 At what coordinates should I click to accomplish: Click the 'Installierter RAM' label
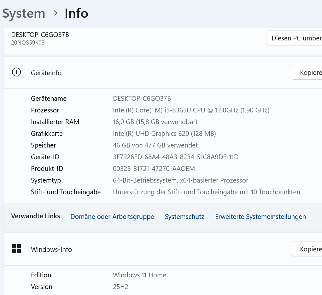point(55,122)
